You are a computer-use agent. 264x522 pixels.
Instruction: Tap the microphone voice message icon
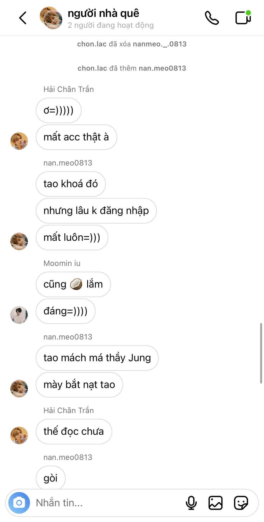[x=191, y=503]
